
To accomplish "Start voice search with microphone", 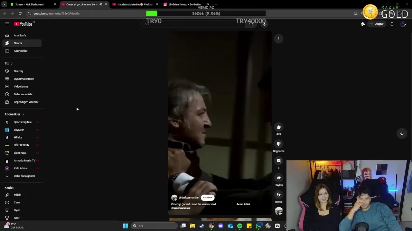I will click(x=264, y=24).
